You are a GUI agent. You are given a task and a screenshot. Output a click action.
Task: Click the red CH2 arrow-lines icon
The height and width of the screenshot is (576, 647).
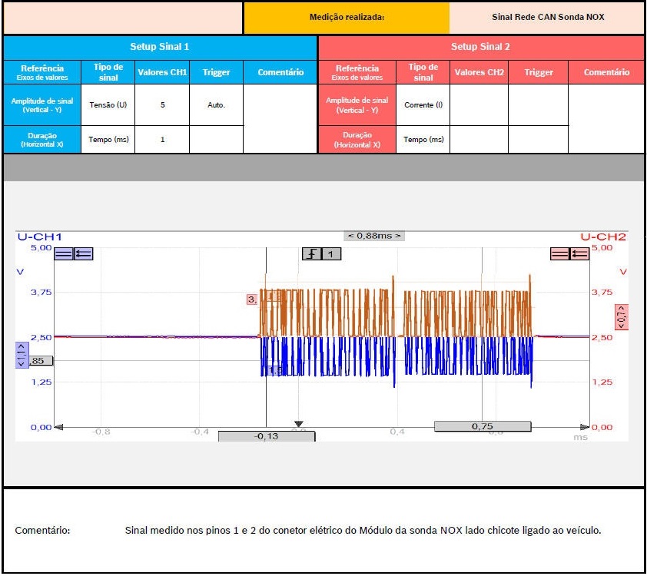point(579,253)
